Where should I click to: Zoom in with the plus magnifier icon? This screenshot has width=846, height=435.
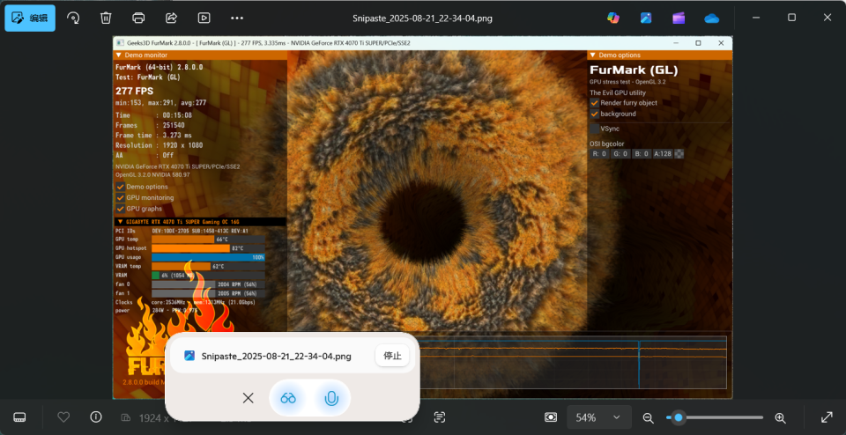coord(780,417)
